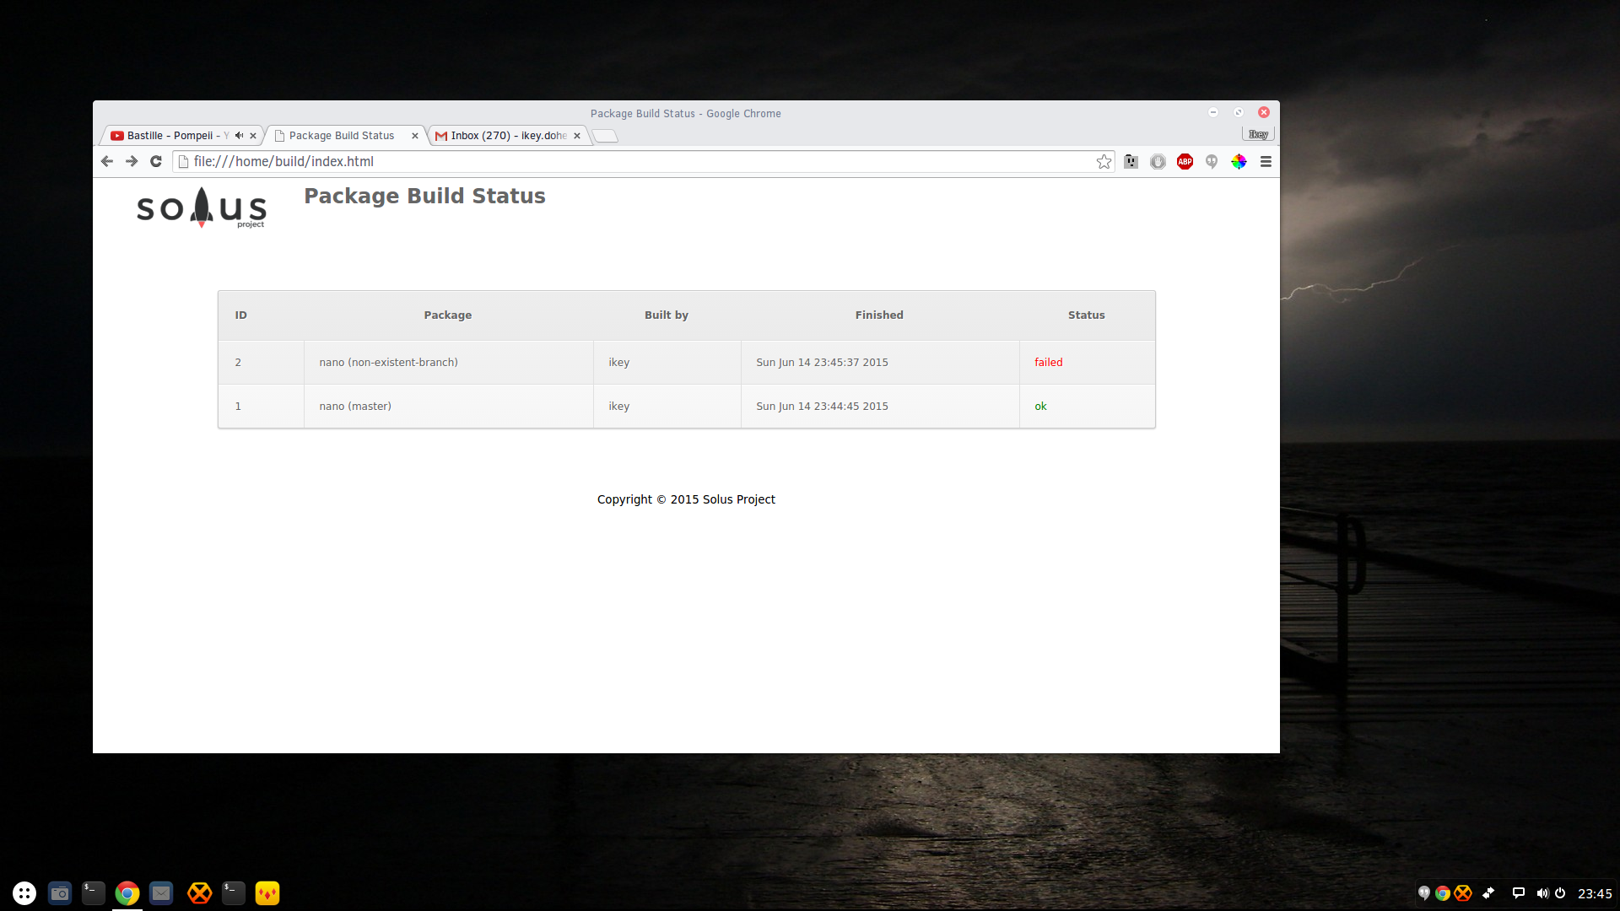Mute audio indicator on the Bastille tab

[x=239, y=135]
